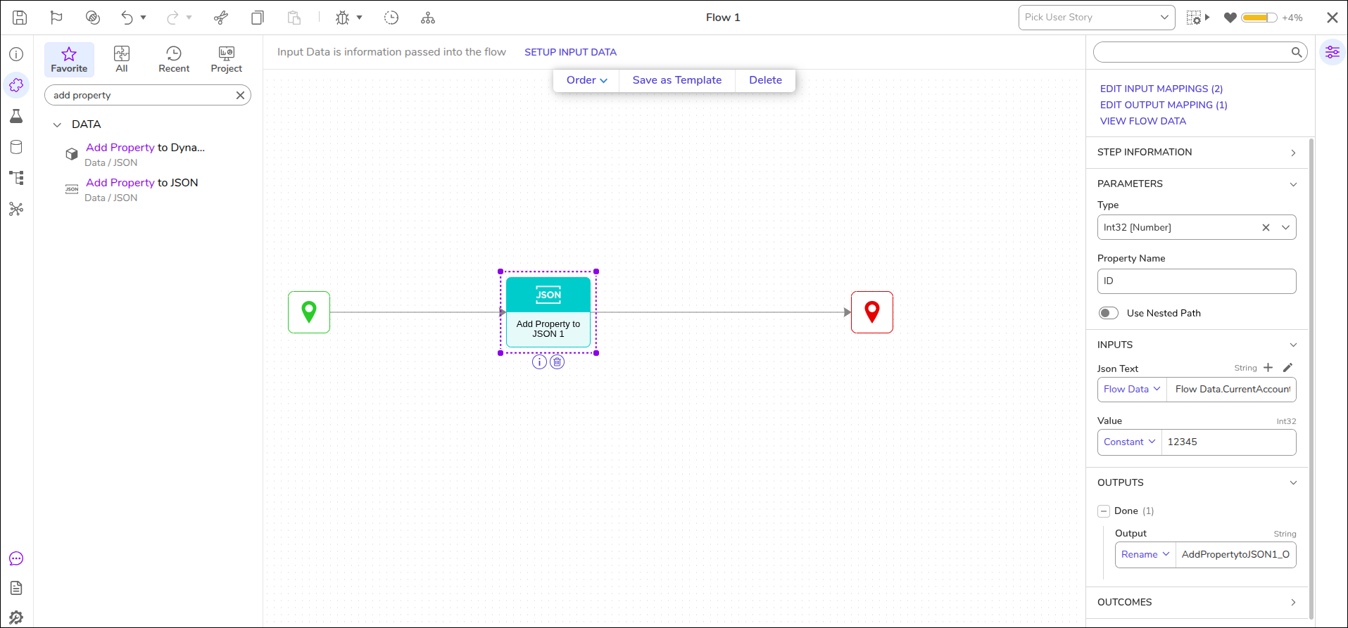Click the flow health progress bar
1348x628 pixels.
[x=1259, y=18]
